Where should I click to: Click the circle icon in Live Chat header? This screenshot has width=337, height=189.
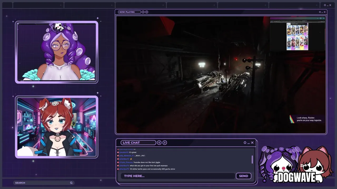(245, 143)
